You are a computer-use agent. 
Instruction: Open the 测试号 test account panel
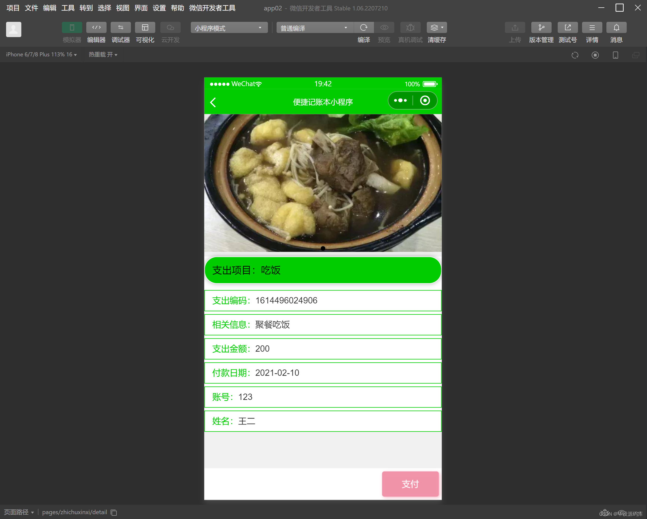[568, 27]
